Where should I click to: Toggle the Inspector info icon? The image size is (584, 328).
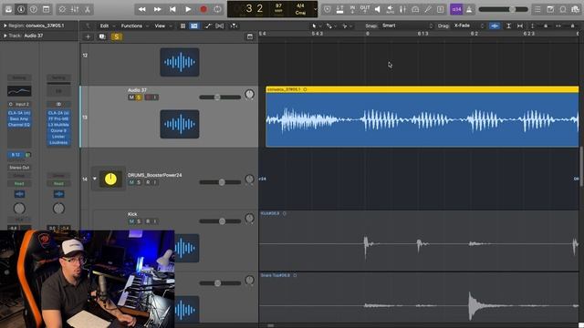coord(21,9)
